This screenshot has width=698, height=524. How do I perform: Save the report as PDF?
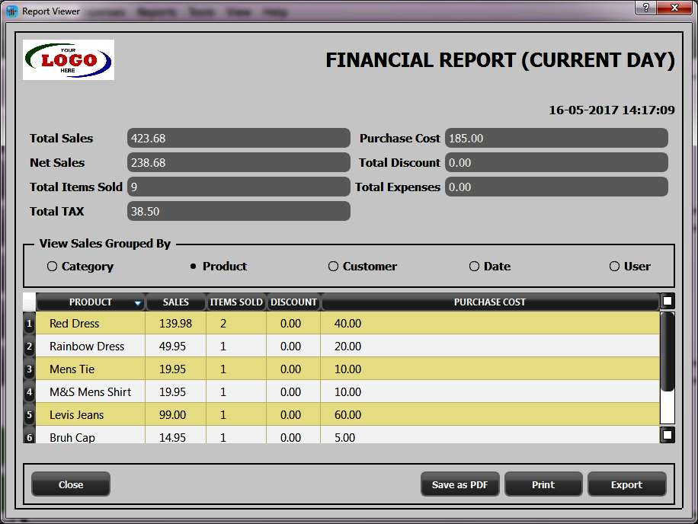[x=459, y=484]
